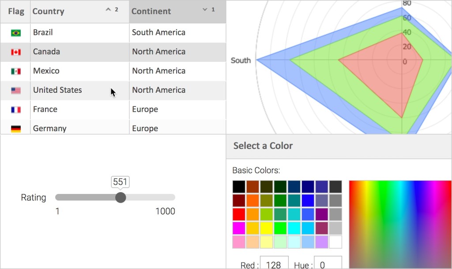Pick the yellow basic color swatch

267,228
